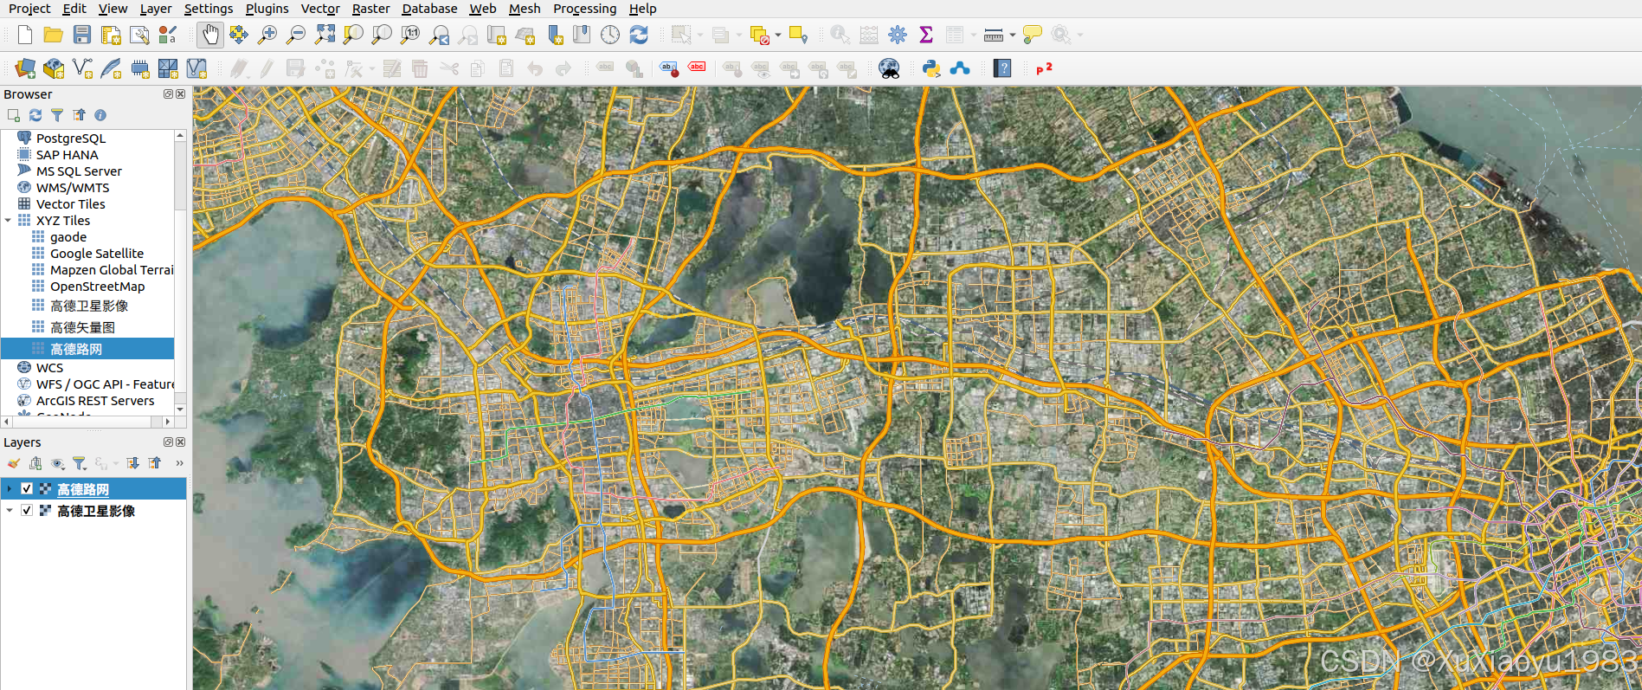
Task: Collapse the 高德卫星影像 layer node
Action: click(x=10, y=511)
